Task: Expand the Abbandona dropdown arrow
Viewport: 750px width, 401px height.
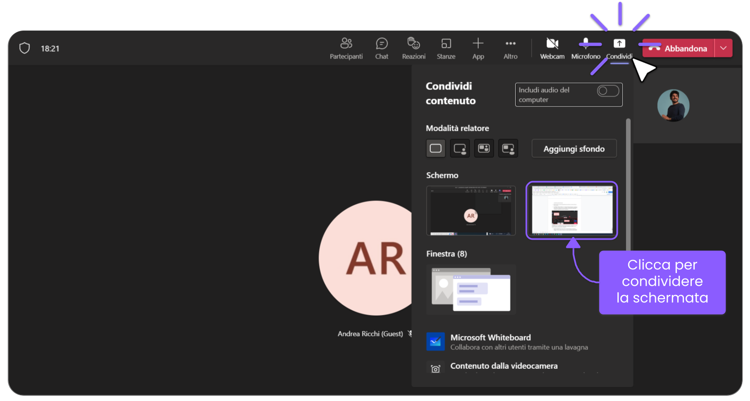Action: (x=724, y=48)
